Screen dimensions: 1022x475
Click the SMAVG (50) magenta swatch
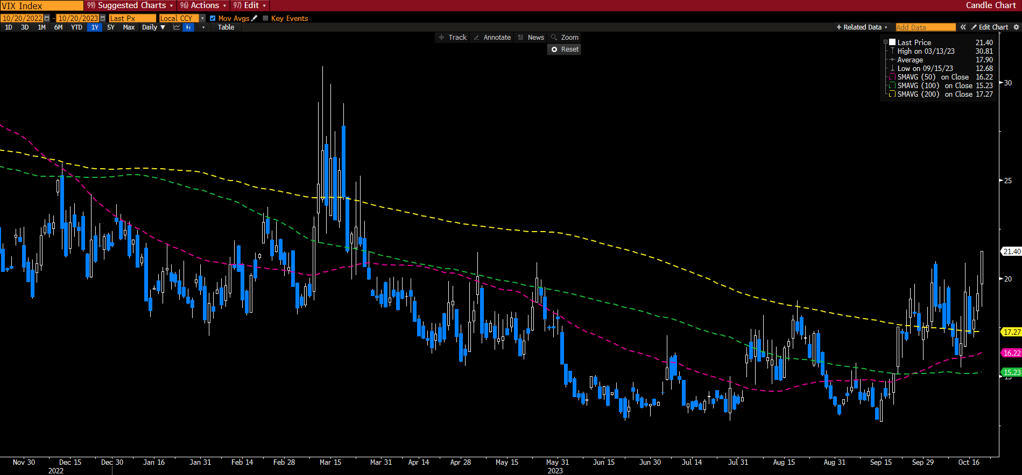892,77
